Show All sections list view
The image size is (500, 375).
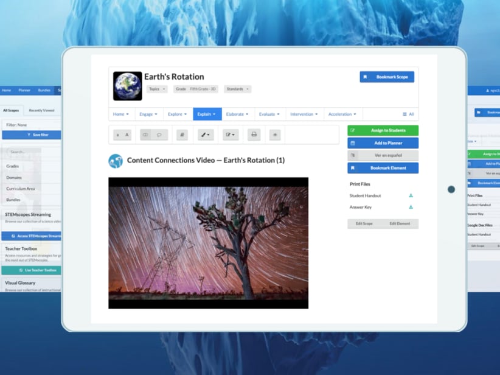pyautogui.click(x=408, y=114)
